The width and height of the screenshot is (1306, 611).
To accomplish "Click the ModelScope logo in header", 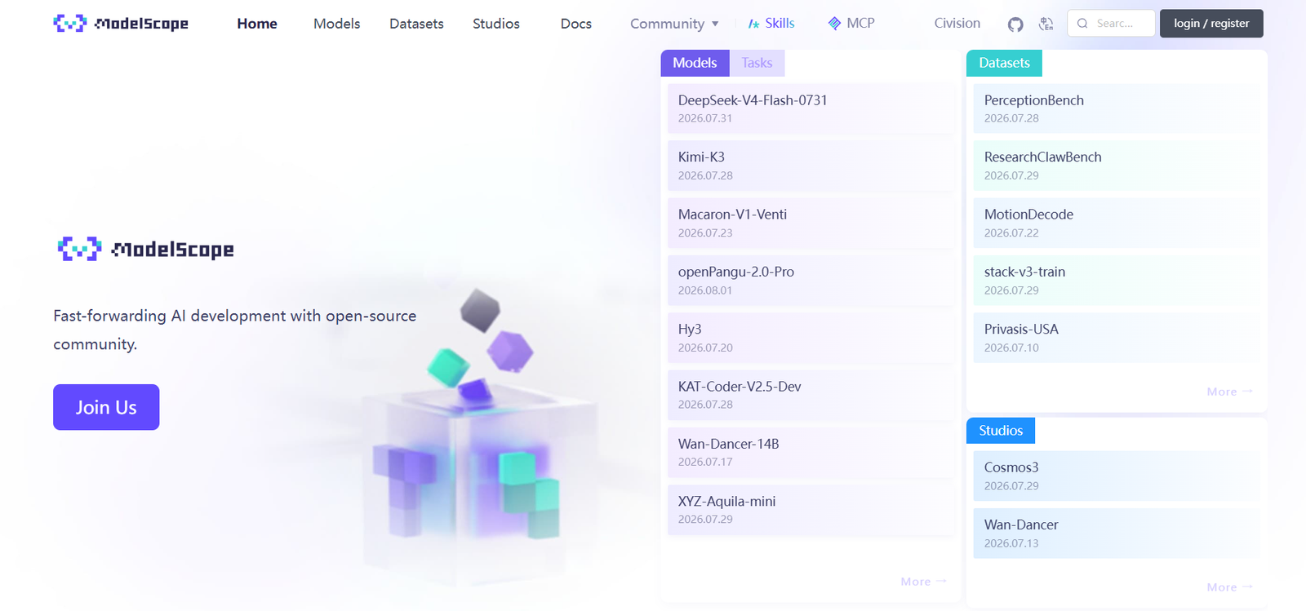I will pos(121,24).
